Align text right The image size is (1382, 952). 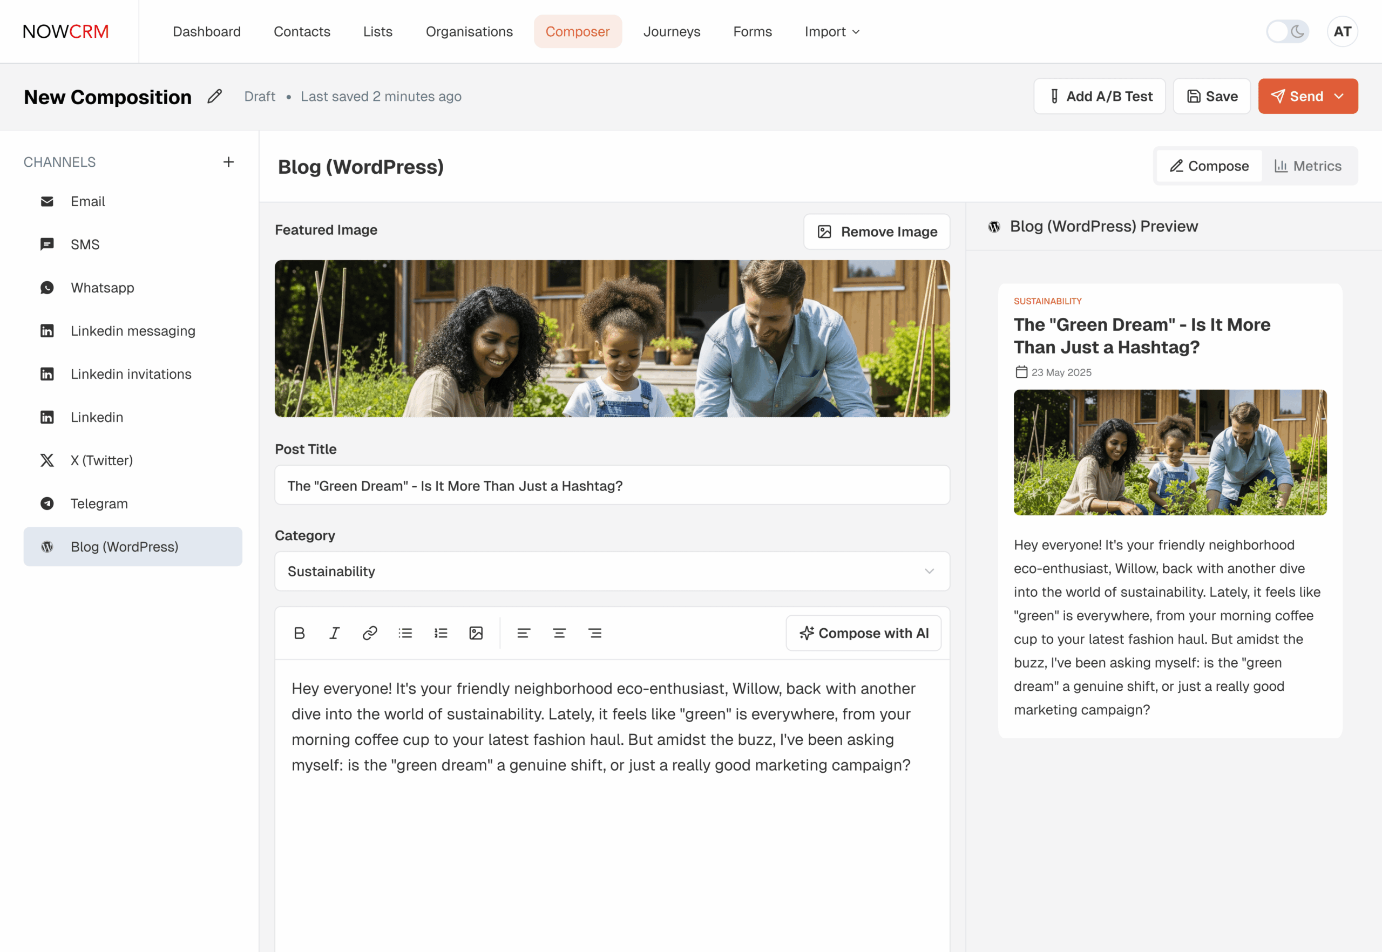(x=595, y=633)
